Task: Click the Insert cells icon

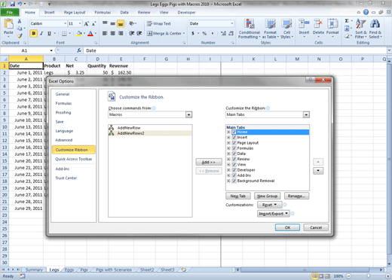Action: coord(304,24)
